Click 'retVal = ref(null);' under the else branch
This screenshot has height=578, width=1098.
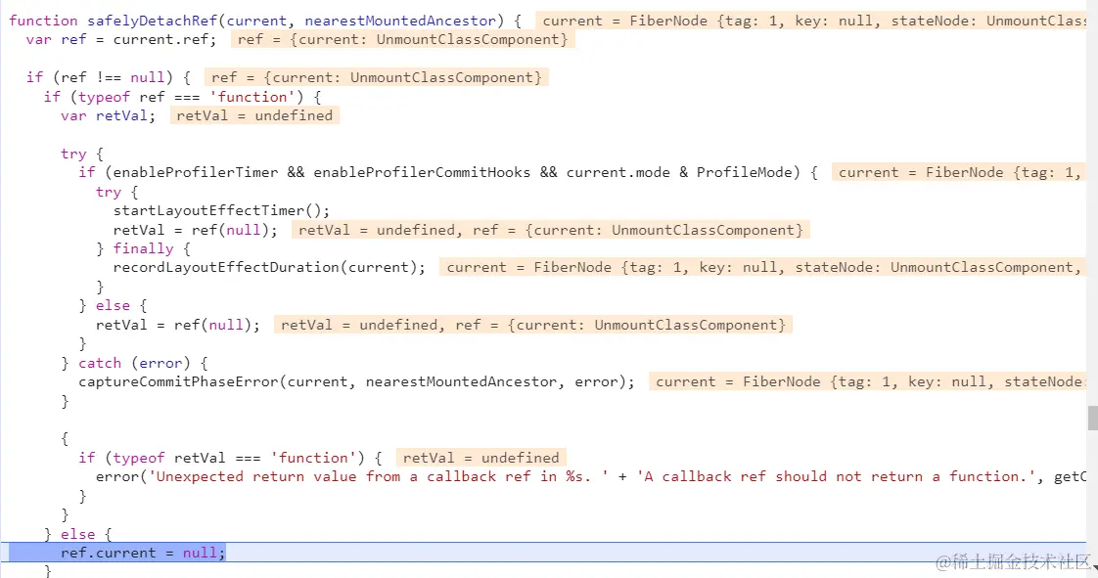[178, 326]
